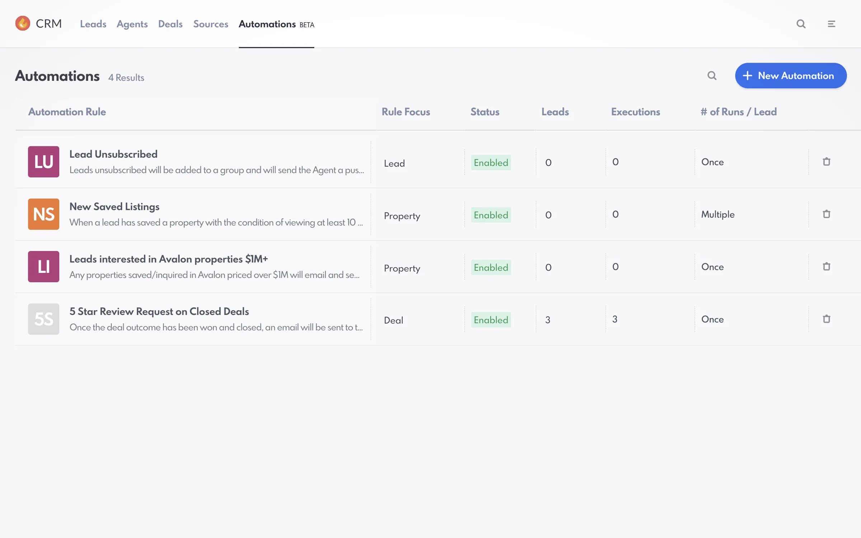Create a New Automation
The image size is (861, 538).
pyautogui.click(x=791, y=76)
